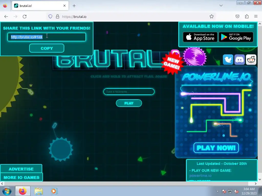List all tabs dropdown arrow
Screen dimensions: 262x196
coord(221,6)
